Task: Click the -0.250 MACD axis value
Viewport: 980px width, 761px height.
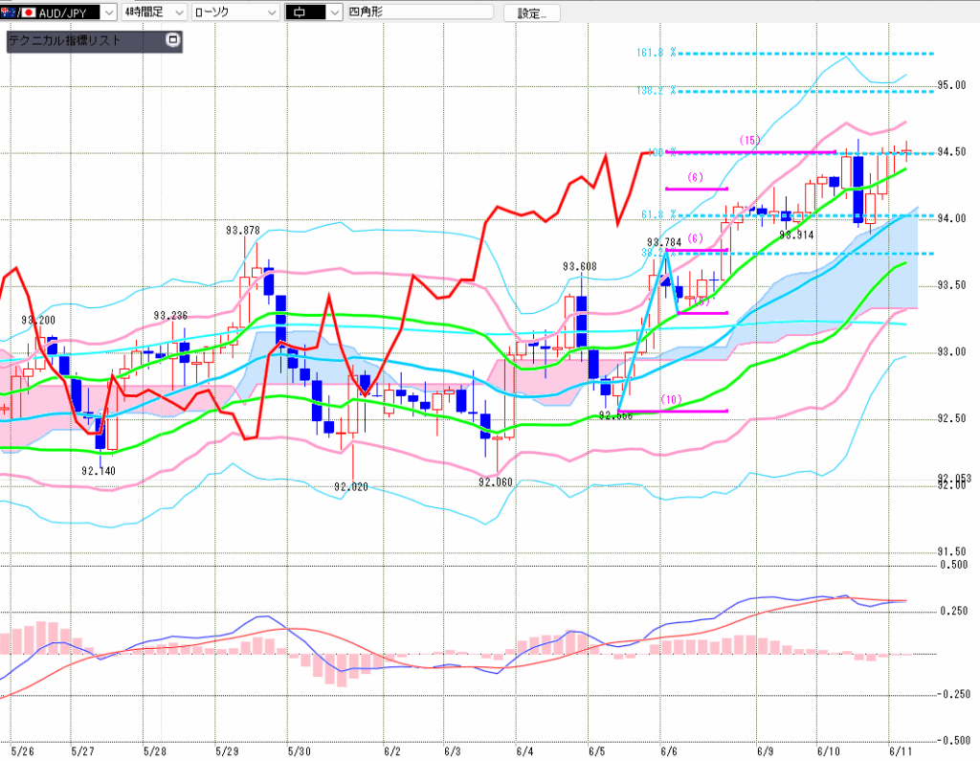Action: (x=952, y=694)
